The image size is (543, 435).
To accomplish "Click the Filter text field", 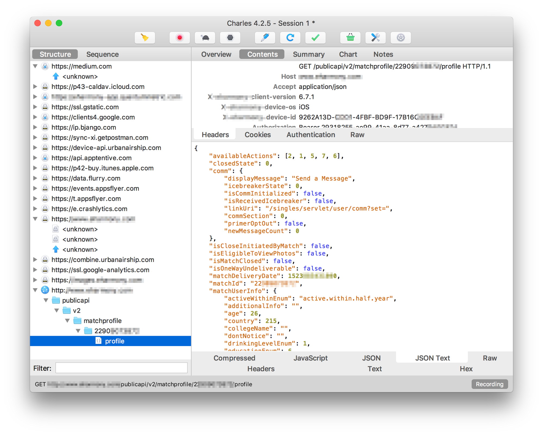I will coord(121,368).
